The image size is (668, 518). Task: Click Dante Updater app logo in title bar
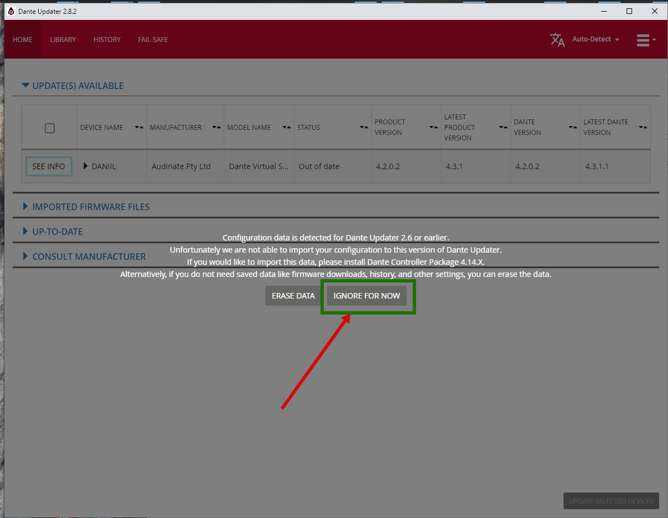[x=10, y=11]
